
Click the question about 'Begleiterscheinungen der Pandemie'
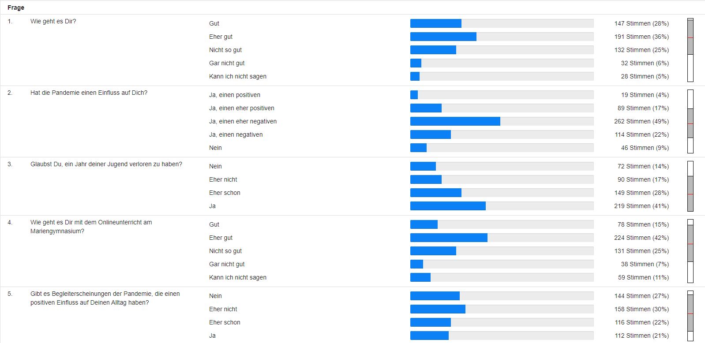[105, 298]
